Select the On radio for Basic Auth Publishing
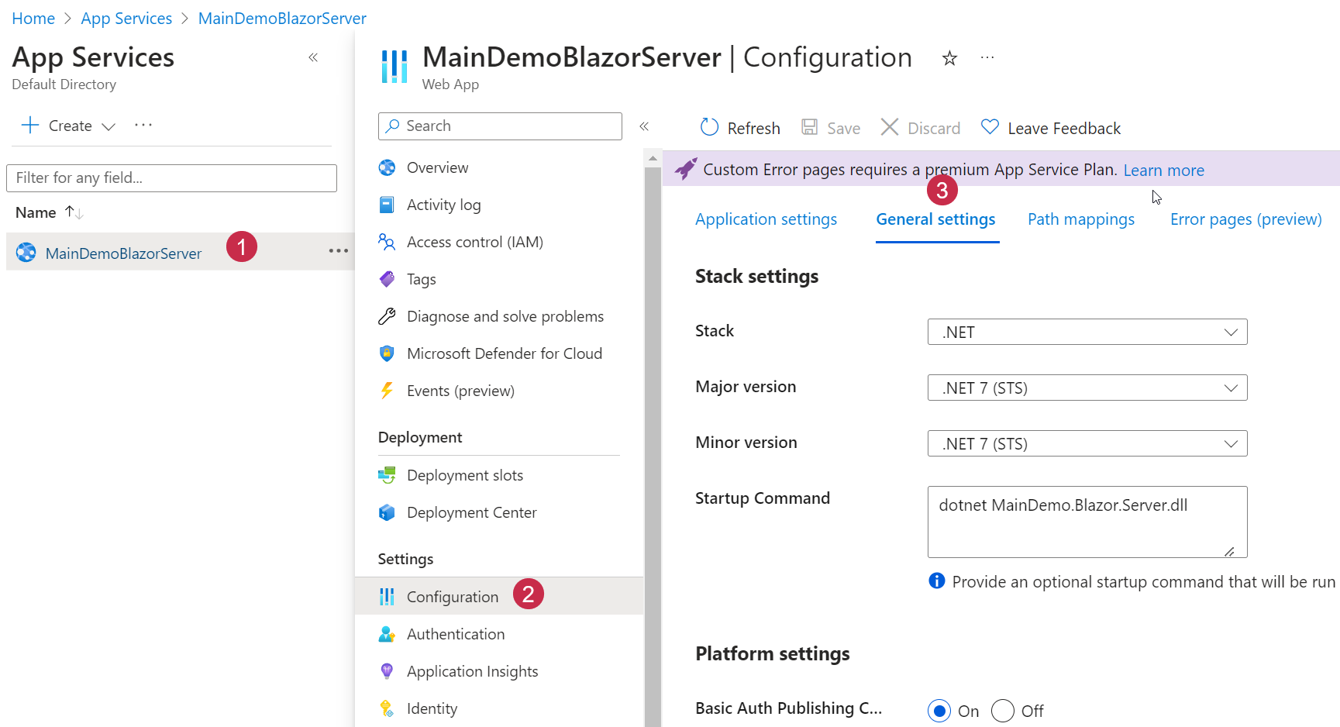 coord(939,711)
